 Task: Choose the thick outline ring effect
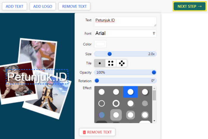click(116, 103)
